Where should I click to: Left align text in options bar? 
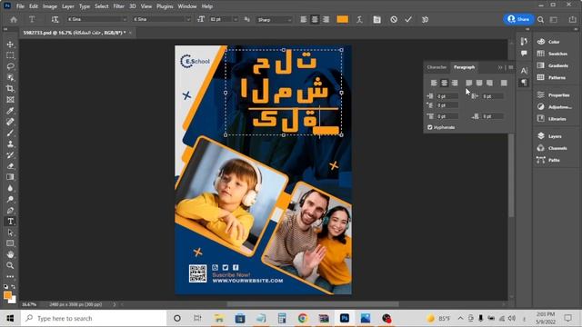coord(303,19)
